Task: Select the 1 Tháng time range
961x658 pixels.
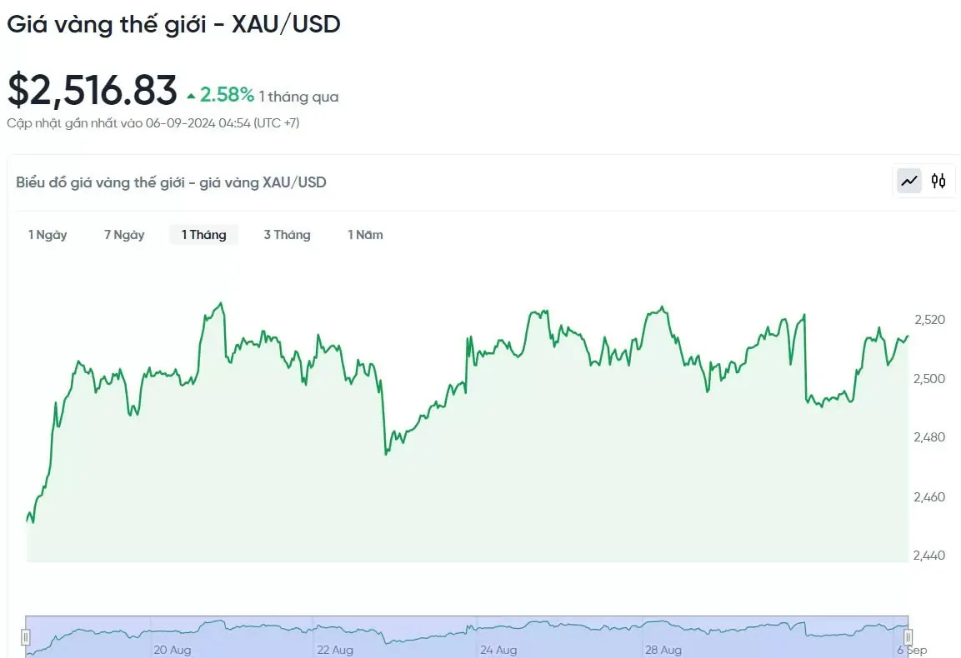Action: tap(203, 235)
